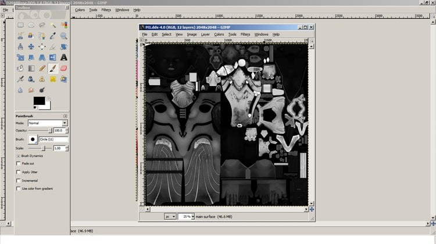Open the Edit menu in M1.dds window

(x=155, y=34)
